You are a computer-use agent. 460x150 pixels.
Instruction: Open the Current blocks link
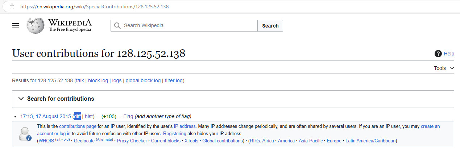pyautogui.click(x=166, y=141)
